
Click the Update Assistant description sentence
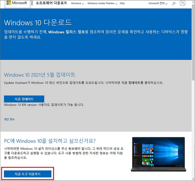(x=83, y=83)
